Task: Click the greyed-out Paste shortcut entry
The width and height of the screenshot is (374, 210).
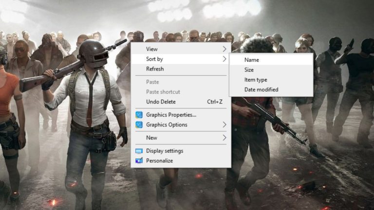Action: [163, 92]
